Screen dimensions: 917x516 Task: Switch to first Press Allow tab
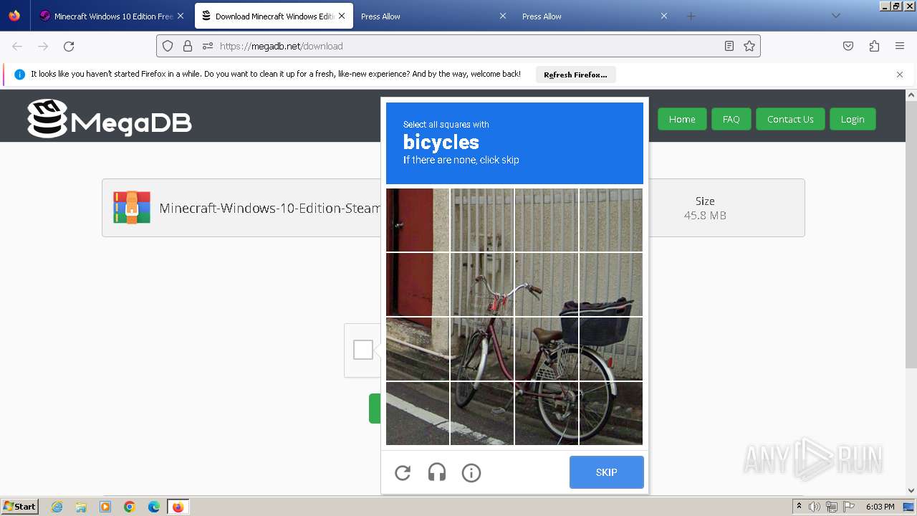click(x=433, y=16)
